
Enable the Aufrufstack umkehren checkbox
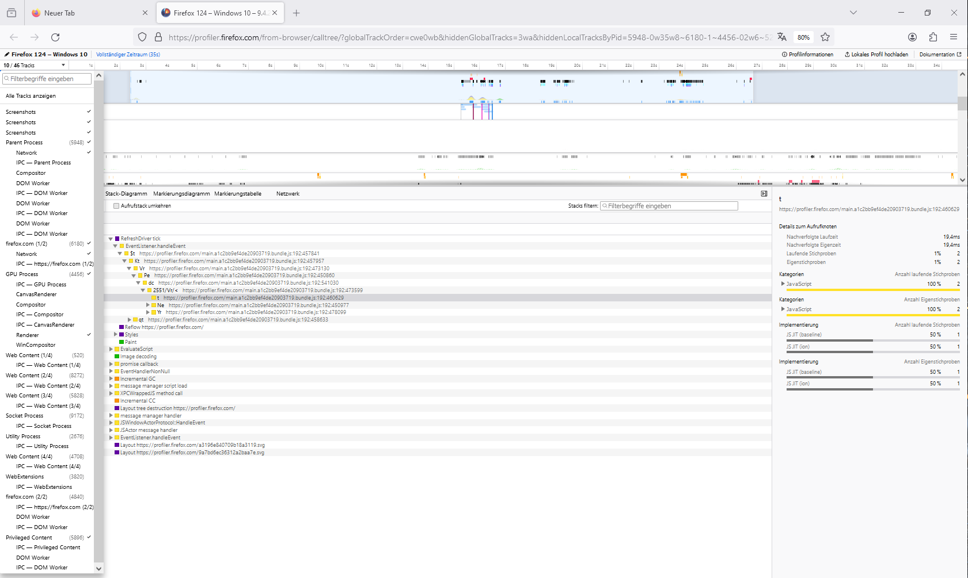click(x=116, y=206)
